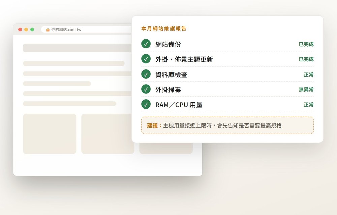Click the 外掛、佈景主題更新 row label
The height and width of the screenshot is (215, 337).
pyautogui.click(x=184, y=59)
